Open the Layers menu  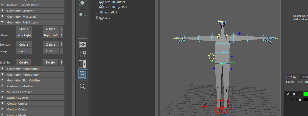tap(290, 82)
